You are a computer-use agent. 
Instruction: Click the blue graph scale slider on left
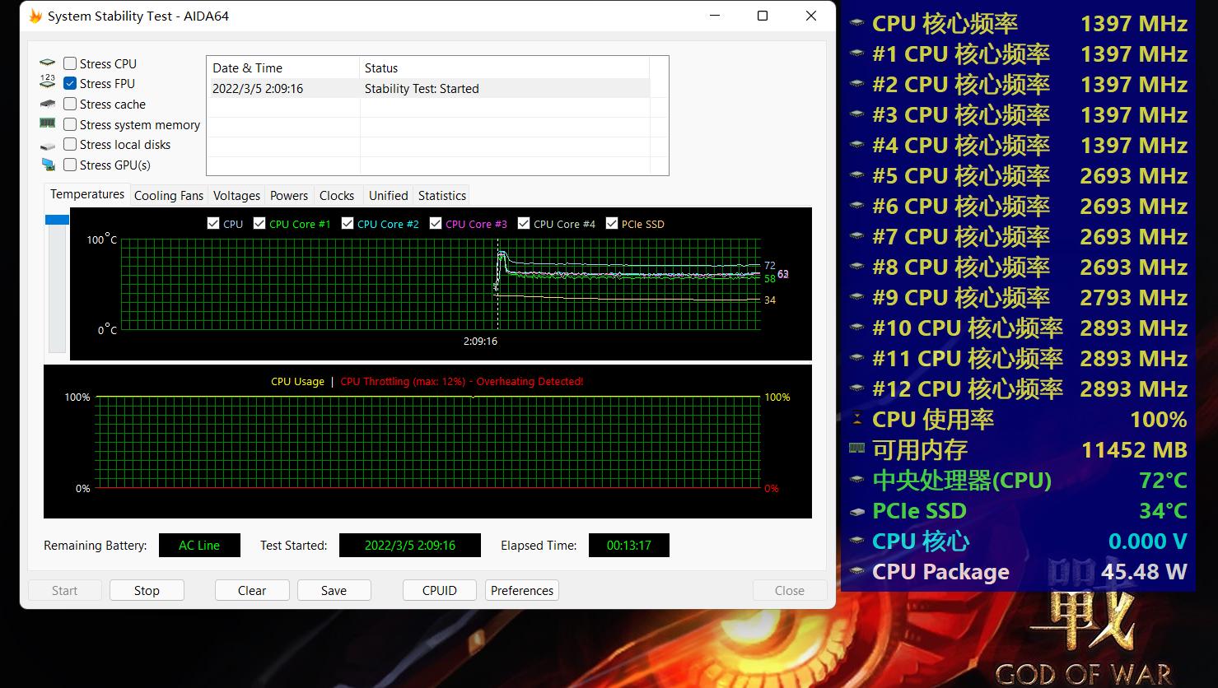point(57,220)
